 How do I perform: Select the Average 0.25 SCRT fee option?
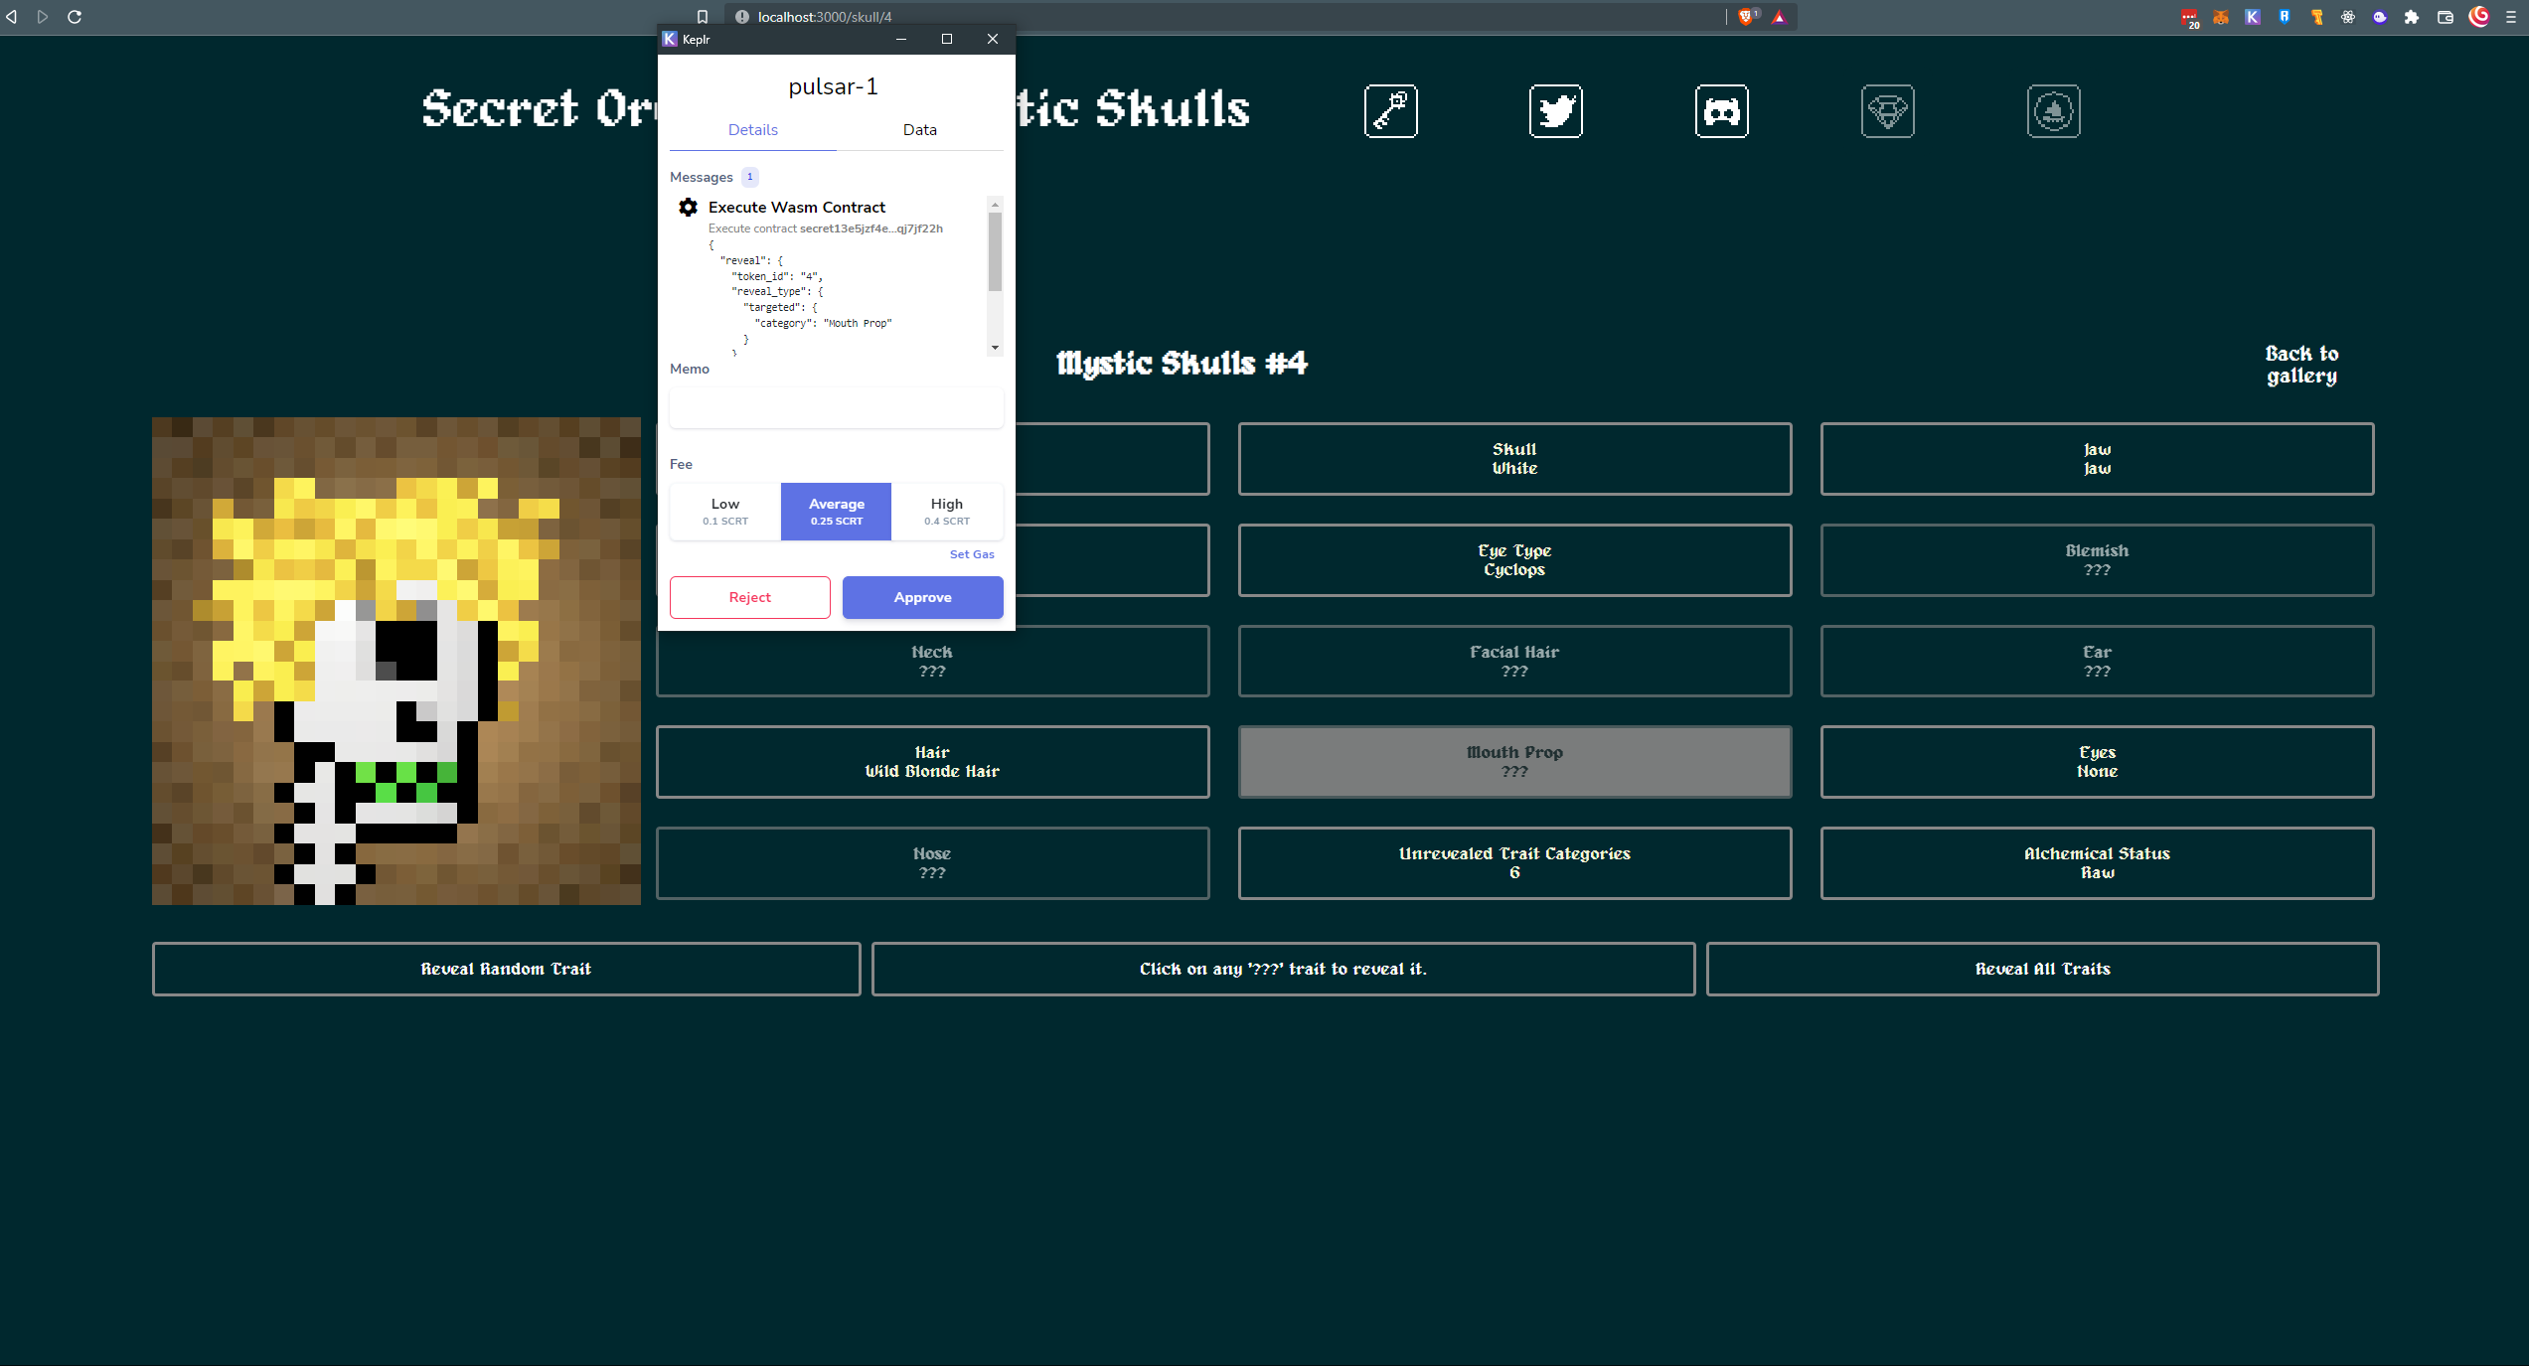tap(836, 512)
